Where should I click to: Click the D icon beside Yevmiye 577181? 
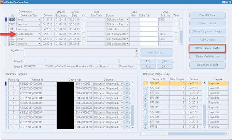[146, 127]
